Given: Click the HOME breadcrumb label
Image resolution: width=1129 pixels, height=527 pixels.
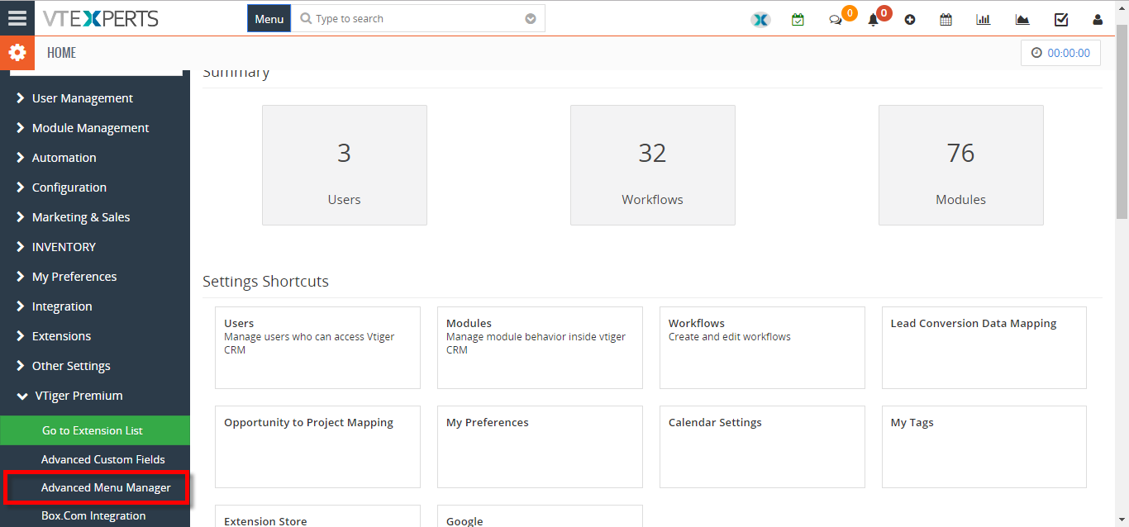Looking at the screenshot, I should [x=61, y=53].
